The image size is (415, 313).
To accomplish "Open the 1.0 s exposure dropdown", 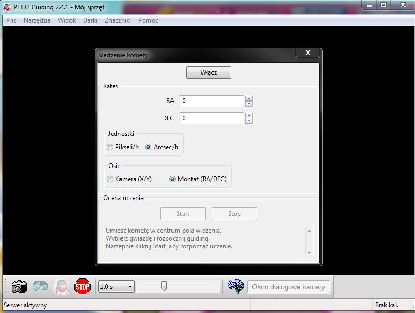I will point(116,287).
